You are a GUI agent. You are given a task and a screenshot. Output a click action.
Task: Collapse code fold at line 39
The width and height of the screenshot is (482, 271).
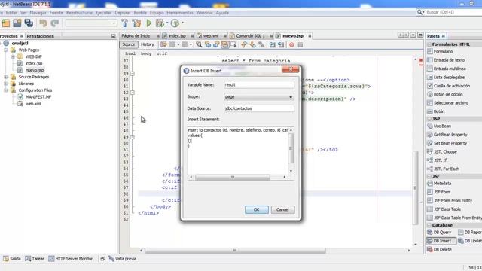133,74
